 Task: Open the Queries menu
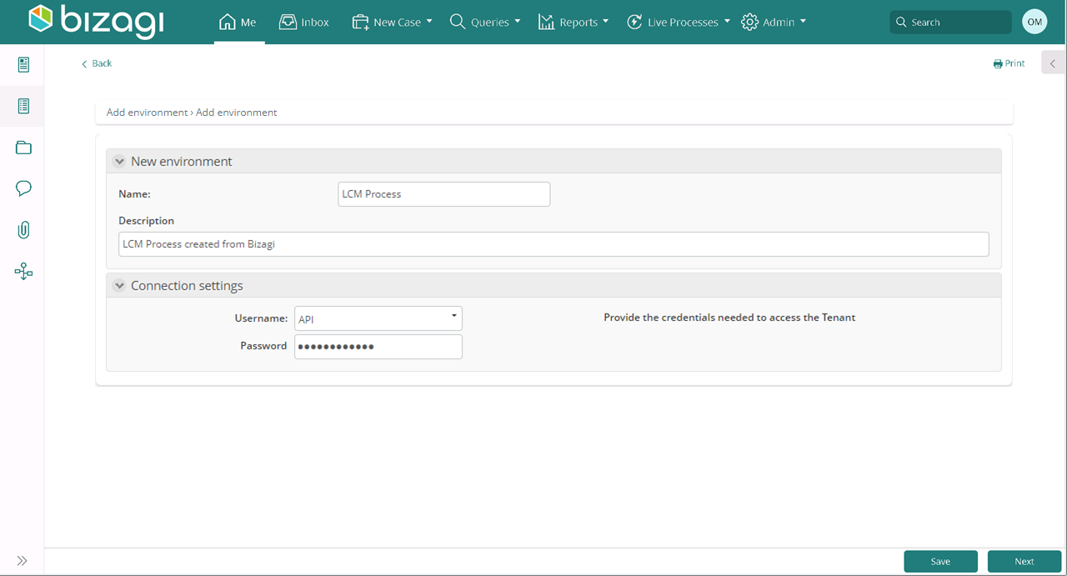pyautogui.click(x=484, y=23)
